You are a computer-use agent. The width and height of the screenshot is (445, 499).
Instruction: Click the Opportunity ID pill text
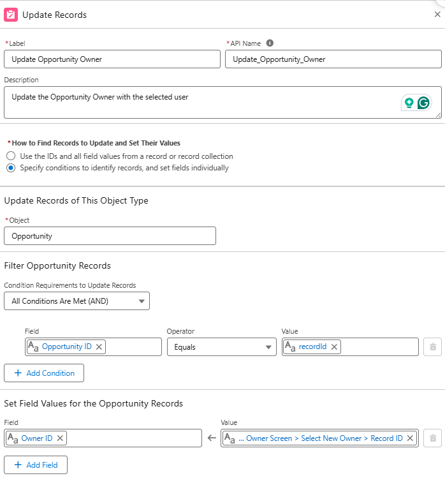point(67,346)
